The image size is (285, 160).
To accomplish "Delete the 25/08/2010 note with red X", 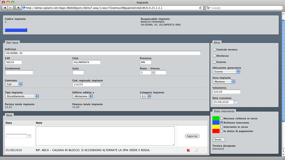I will (x=188, y=150).
